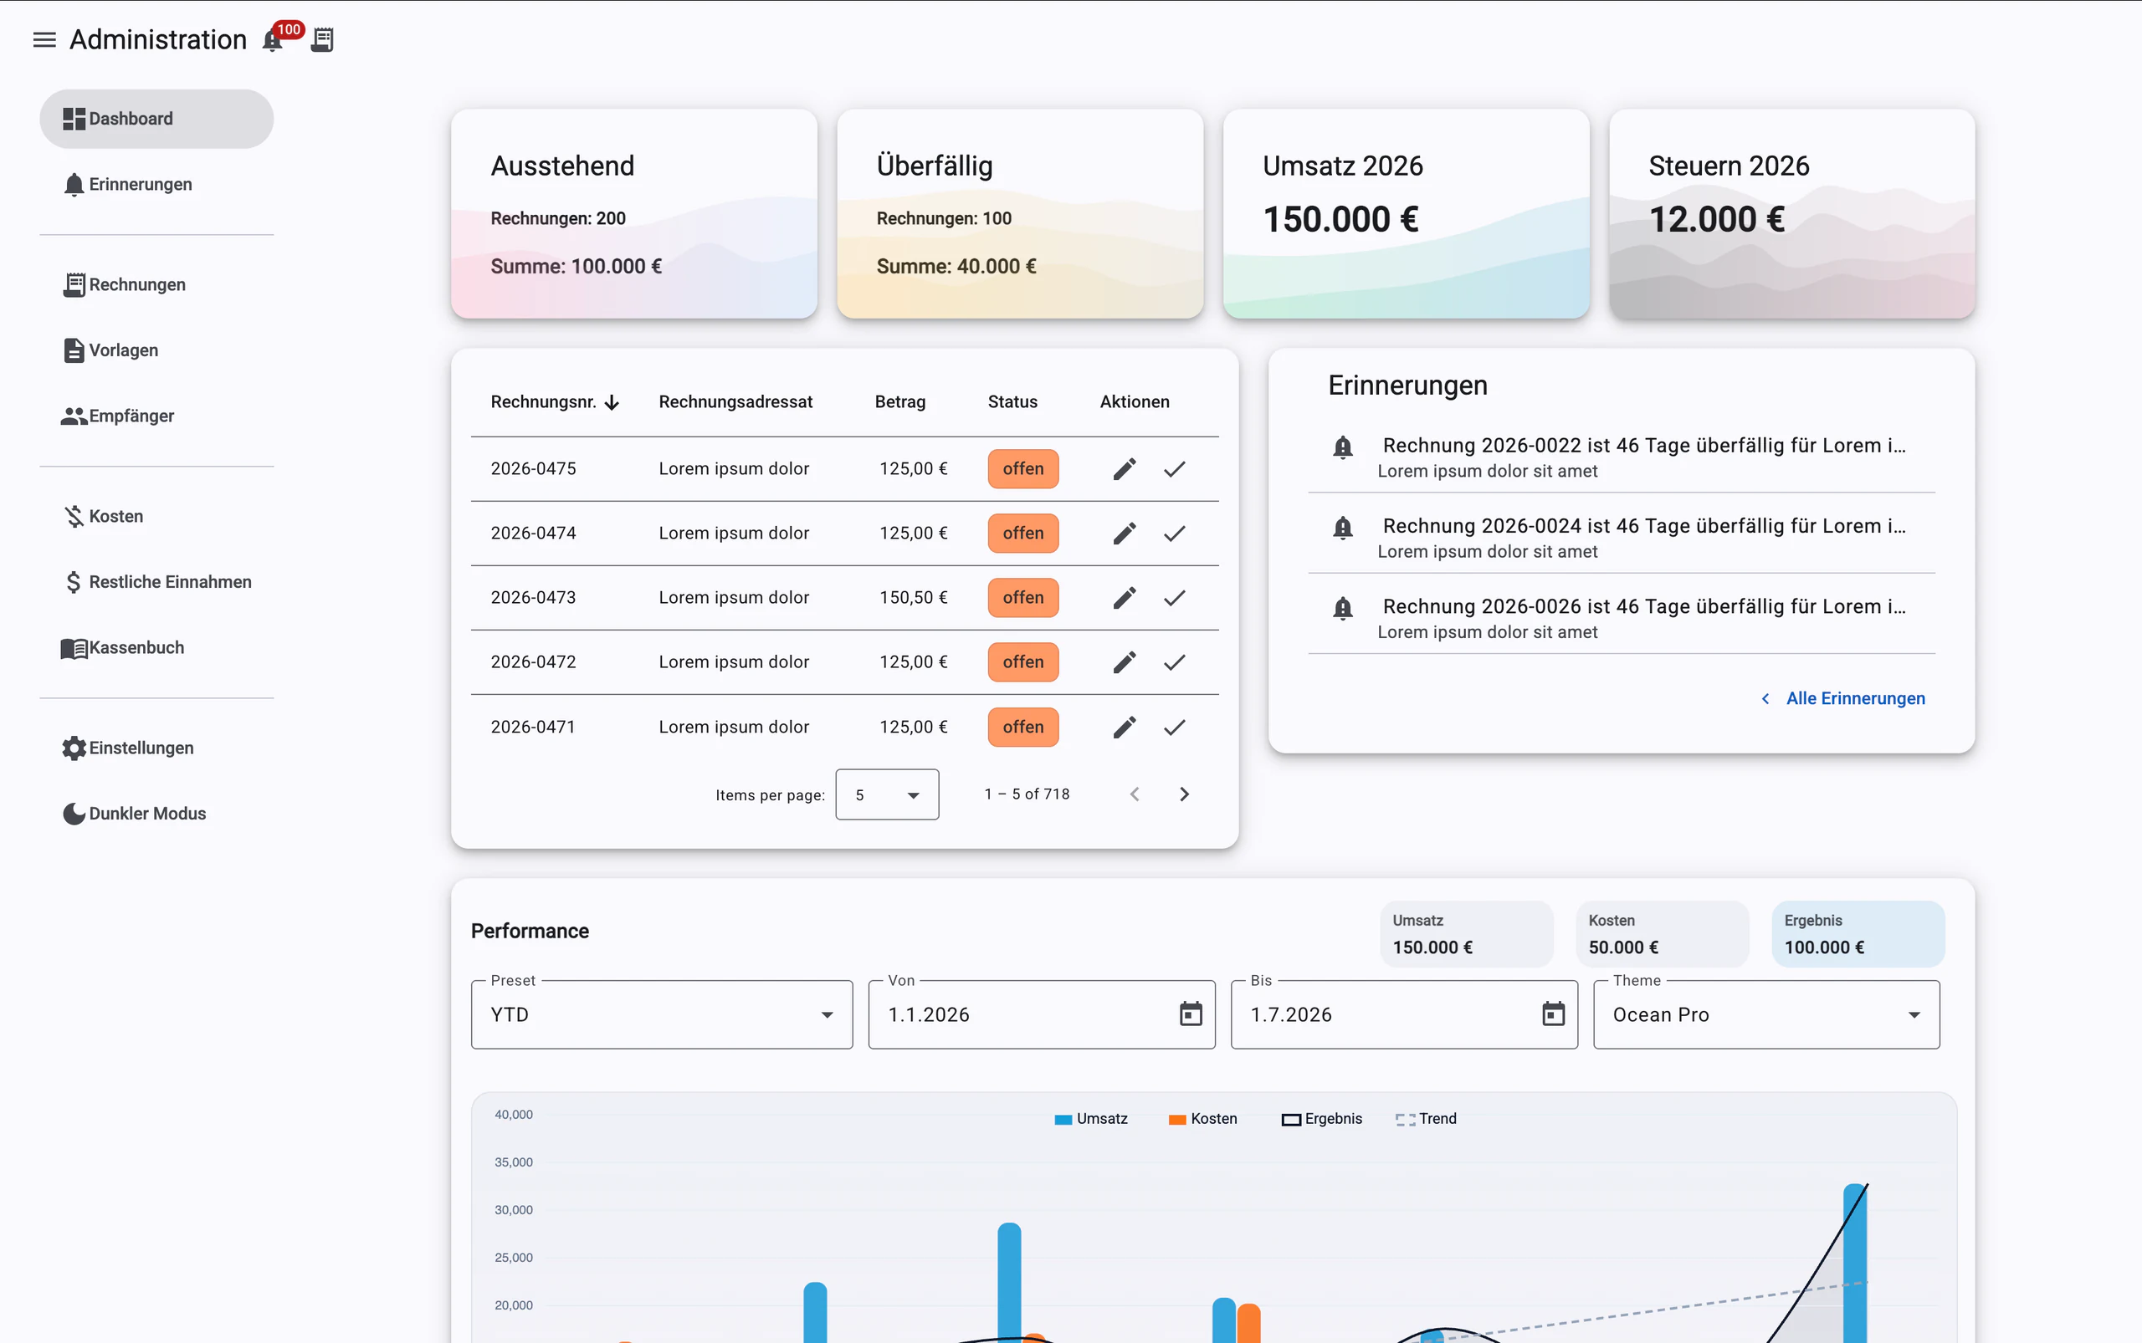Toggle Kosten series in chart legend
This screenshot has width=2142, height=1343.
click(x=1202, y=1119)
